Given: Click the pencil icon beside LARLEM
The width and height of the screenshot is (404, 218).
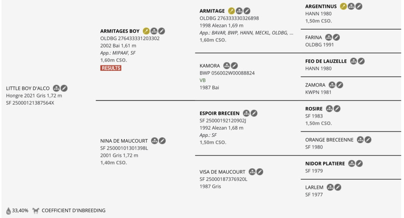Looking at the screenshot, I should pyautogui.click(x=338, y=187).
